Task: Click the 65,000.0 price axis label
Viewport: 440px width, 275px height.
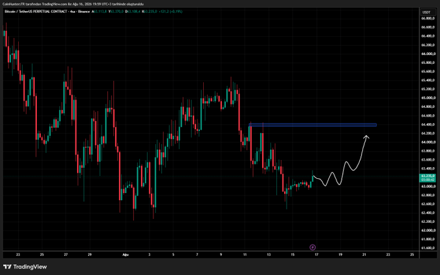Action: [x=428, y=97]
